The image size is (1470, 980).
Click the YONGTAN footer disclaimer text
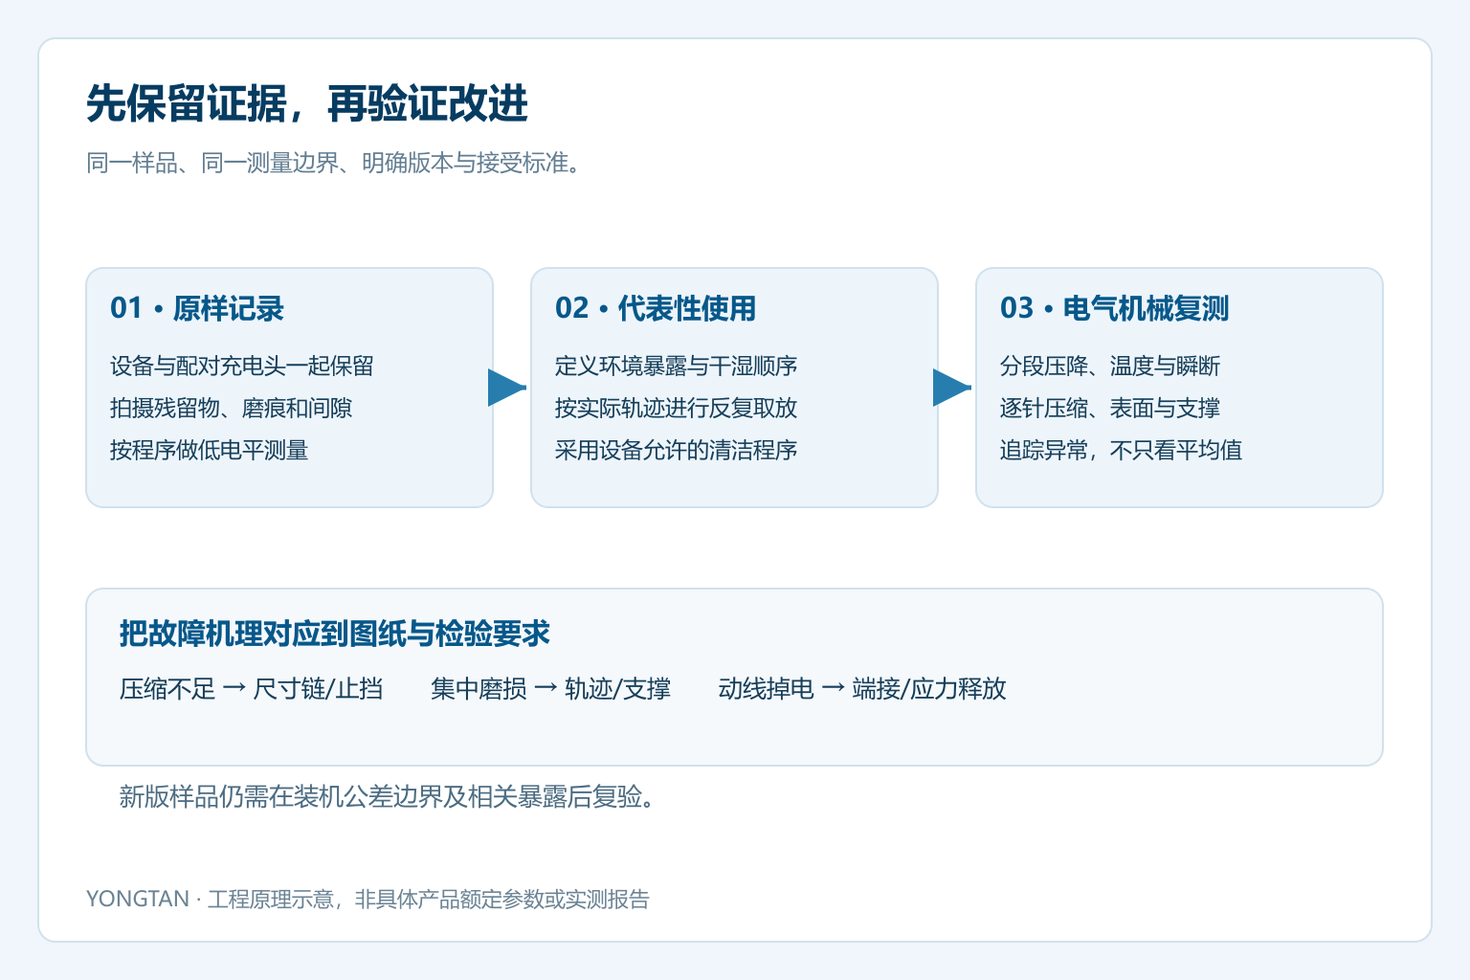pyautogui.click(x=367, y=899)
